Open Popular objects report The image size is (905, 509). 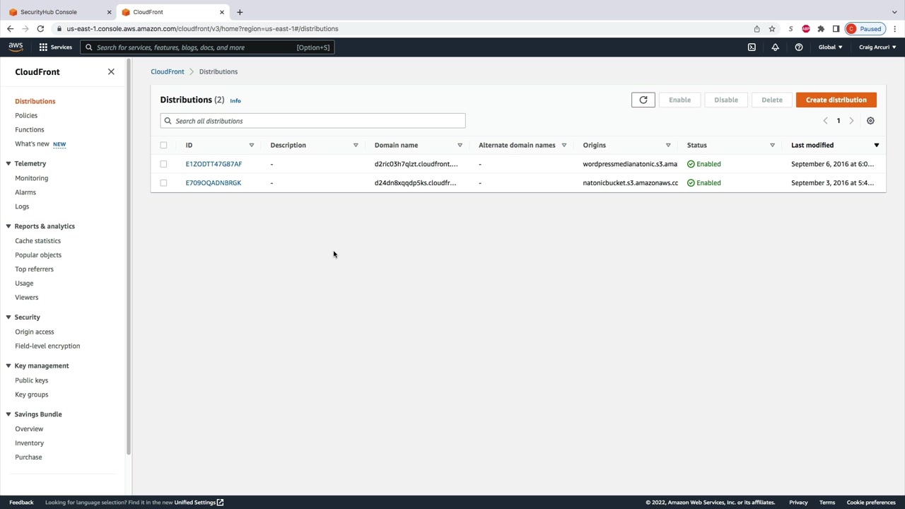(x=38, y=255)
